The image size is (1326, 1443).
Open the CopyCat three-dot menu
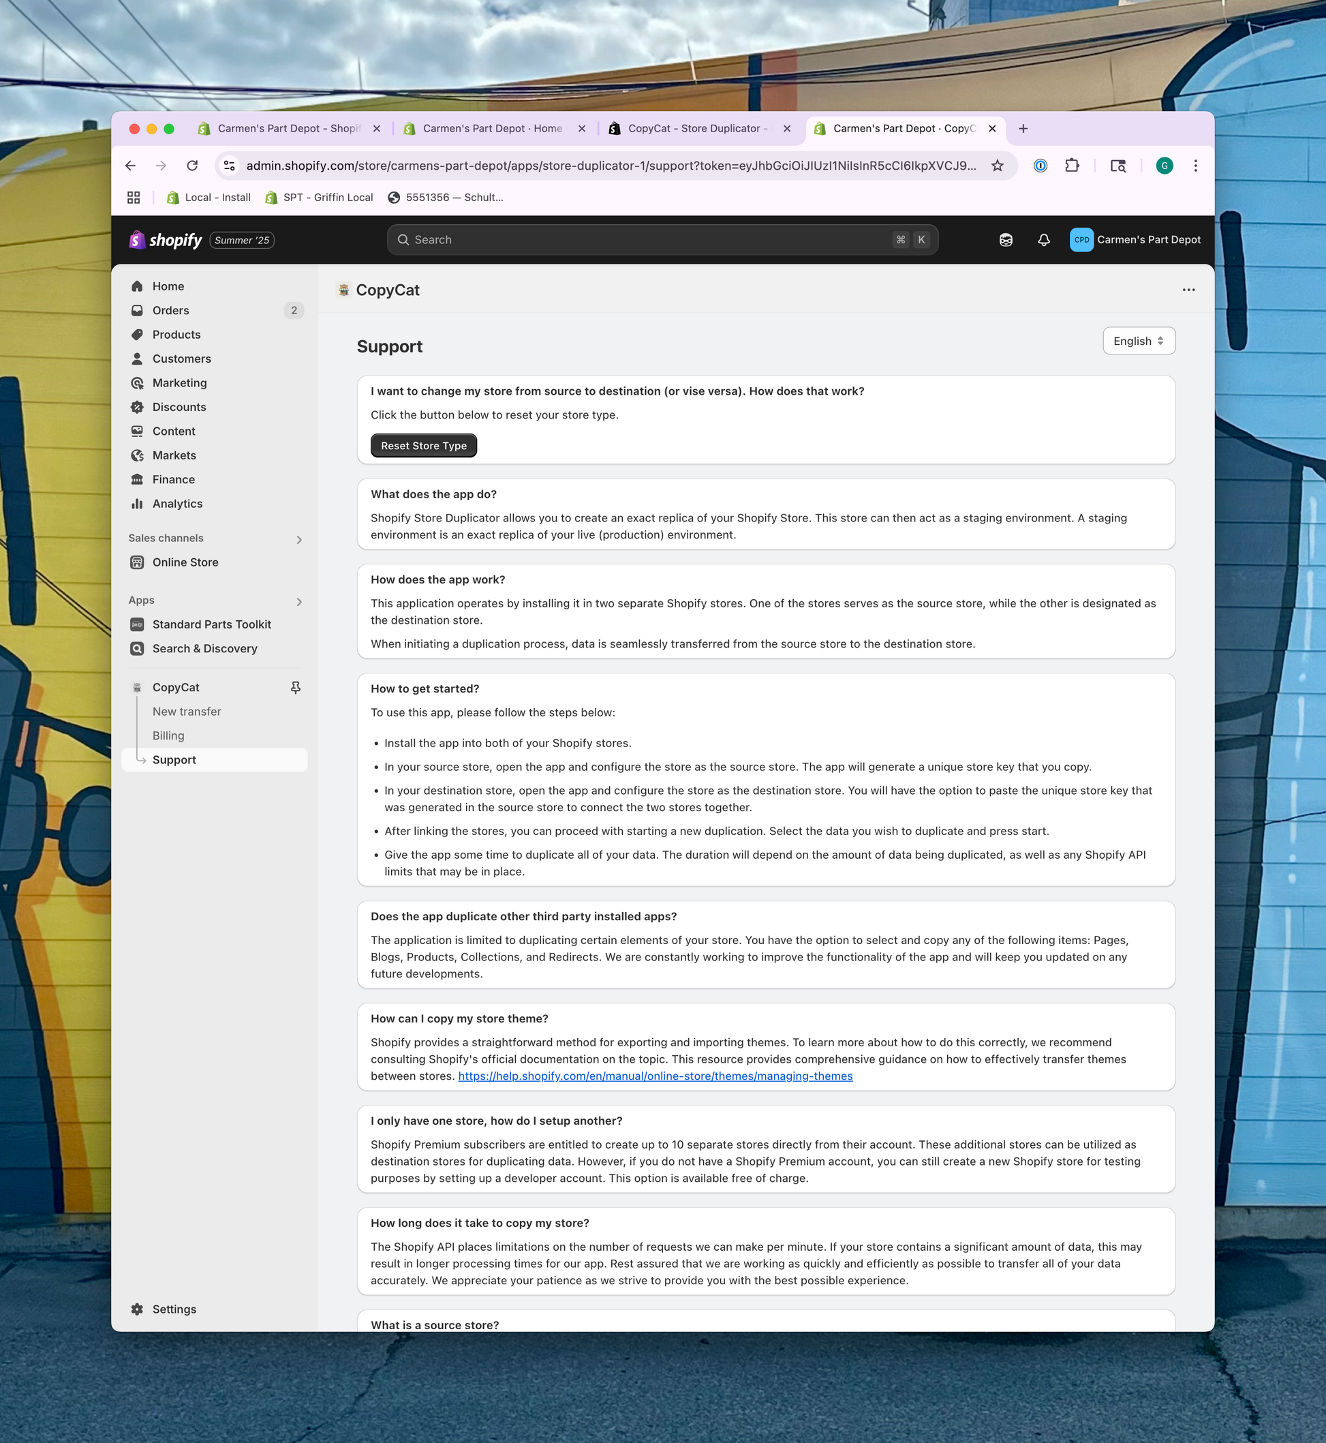coord(1189,290)
